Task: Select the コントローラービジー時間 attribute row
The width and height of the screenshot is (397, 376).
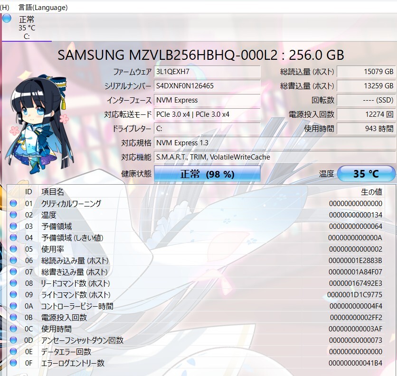Action: (196, 306)
